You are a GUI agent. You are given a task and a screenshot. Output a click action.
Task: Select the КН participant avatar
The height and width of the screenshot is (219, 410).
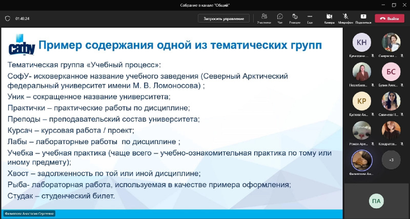pyautogui.click(x=362, y=43)
